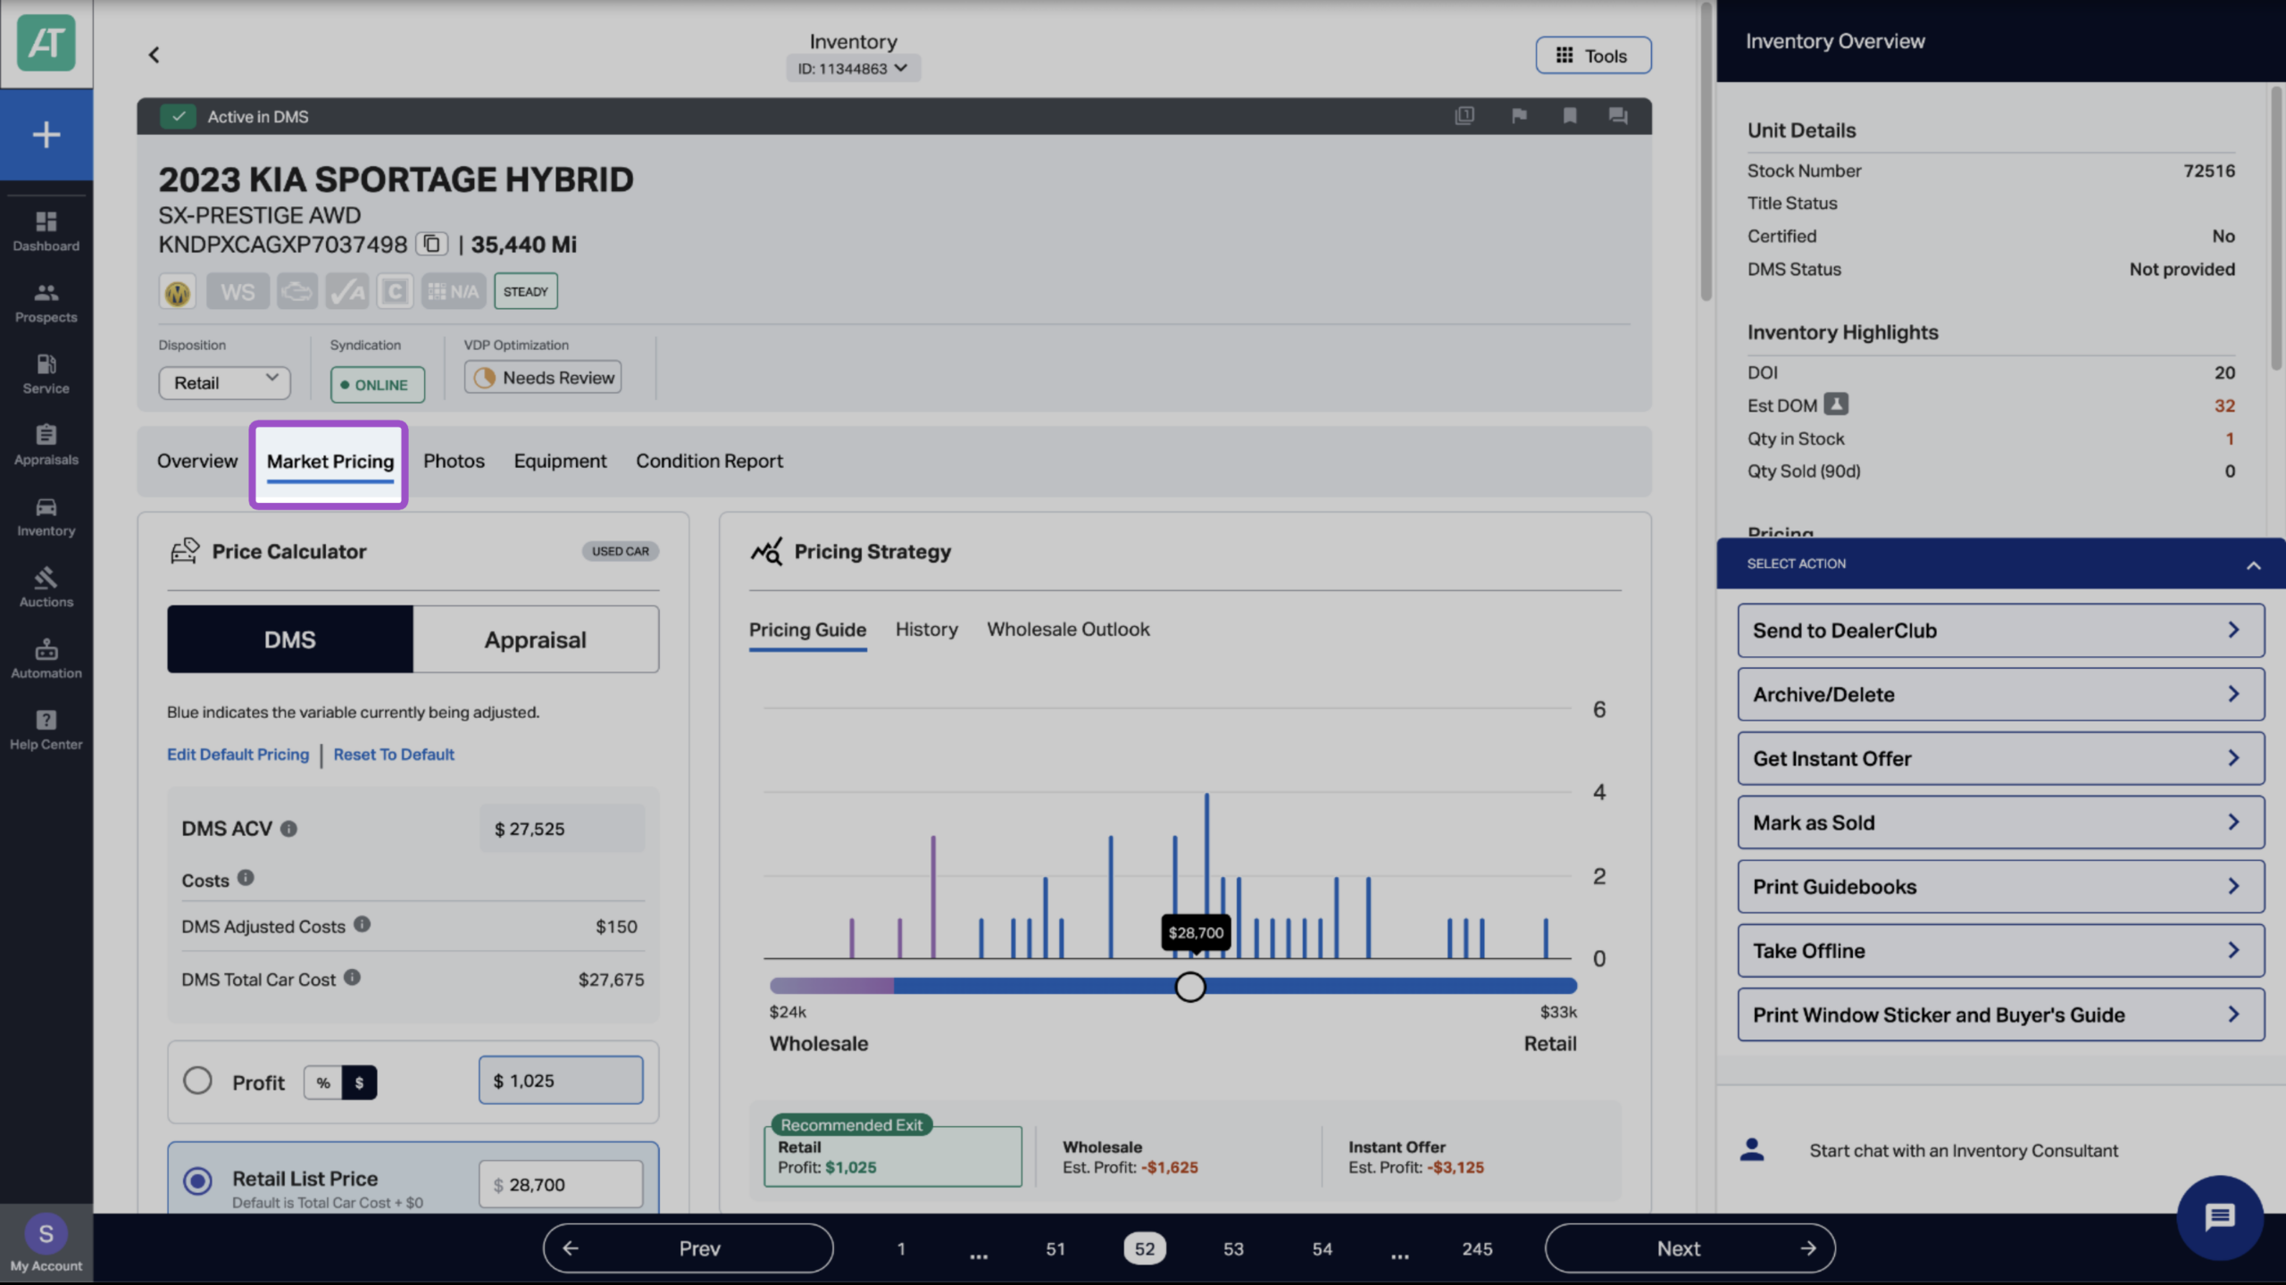
Task: Click the Manheim badge icon
Action: coord(178,291)
